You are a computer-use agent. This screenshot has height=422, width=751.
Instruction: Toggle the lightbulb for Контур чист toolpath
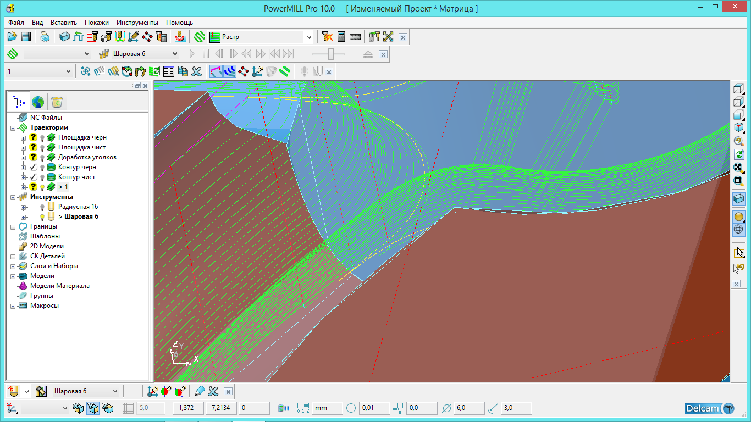pos(42,177)
